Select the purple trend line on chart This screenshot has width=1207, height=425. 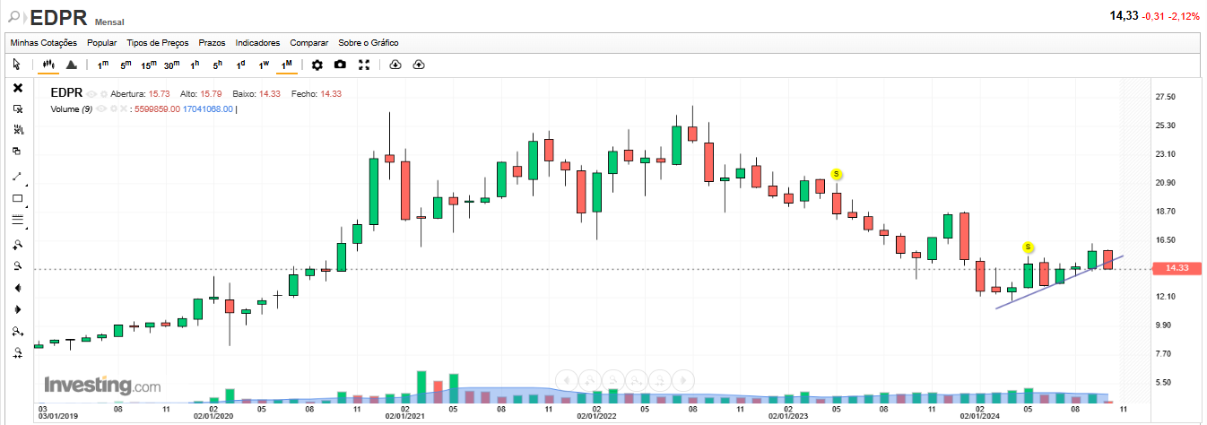click(x=1060, y=282)
